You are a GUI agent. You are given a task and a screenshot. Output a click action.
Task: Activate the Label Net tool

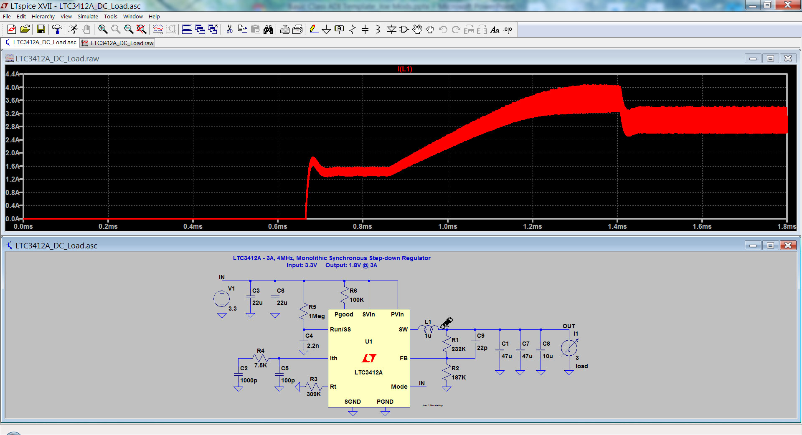click(x=339, y=29)
